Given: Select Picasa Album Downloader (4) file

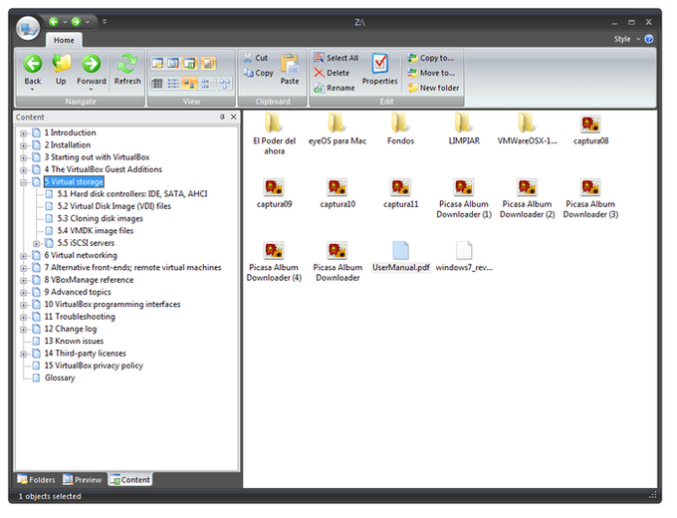Looking at the screenshot, I should 274,262.
